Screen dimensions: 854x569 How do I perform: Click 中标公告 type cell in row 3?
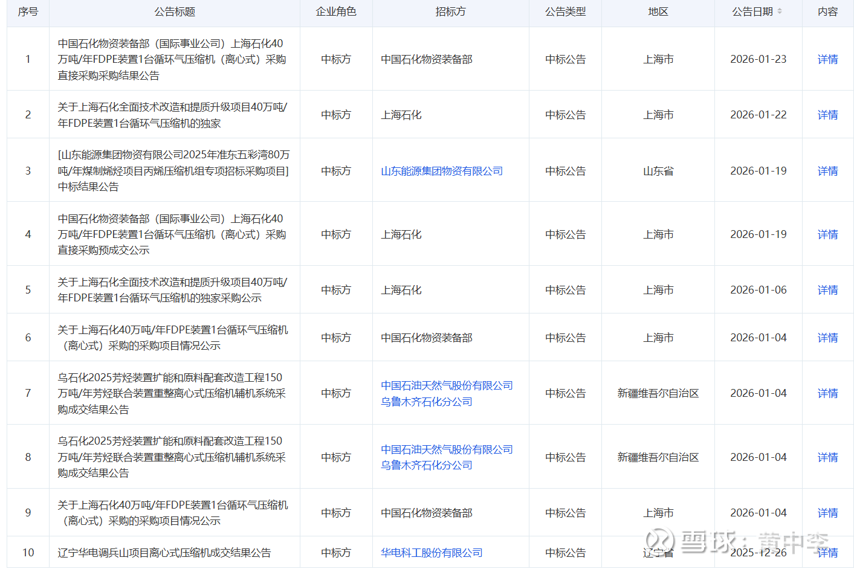565,171
